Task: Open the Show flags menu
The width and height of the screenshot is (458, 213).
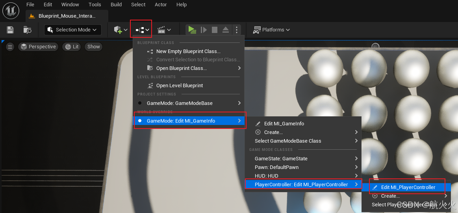Action: 93,47
